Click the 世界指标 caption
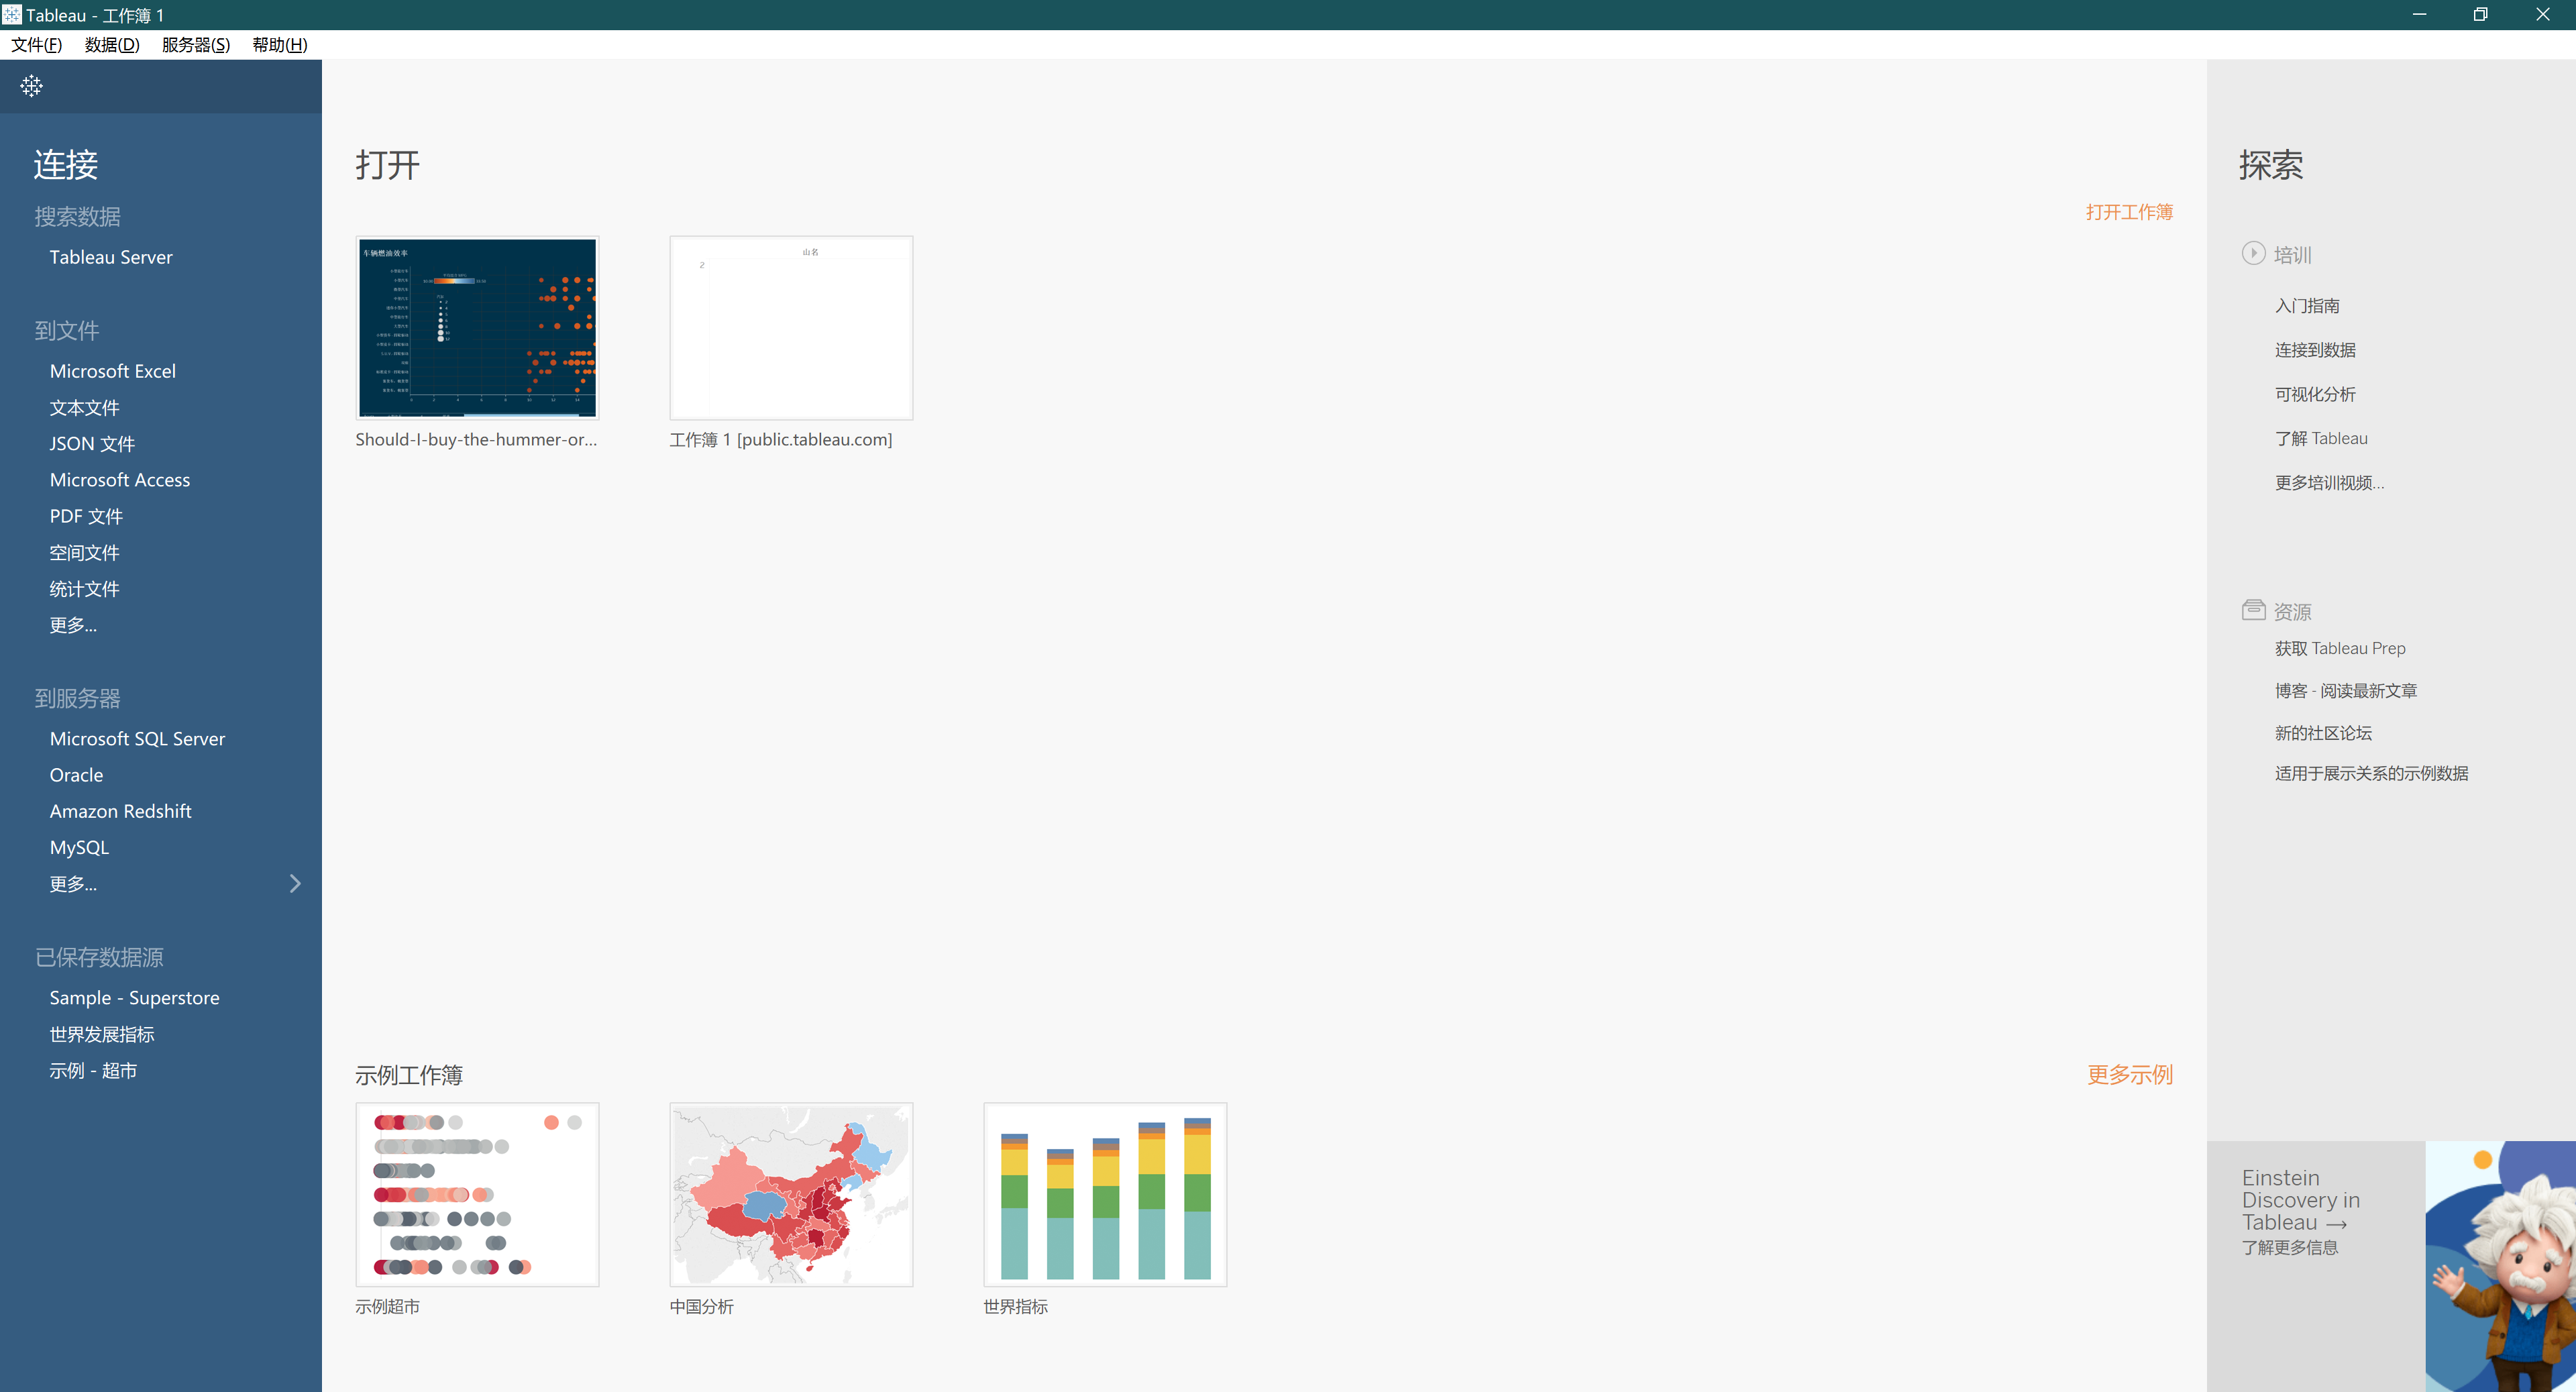The image size is (2576, 1392). point(1016,1307)
